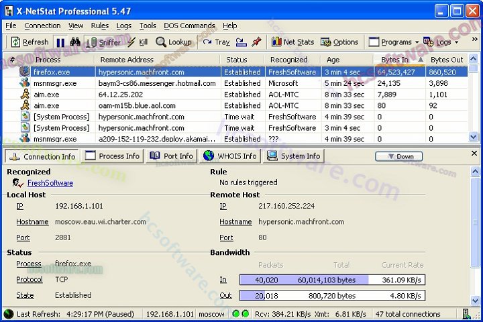The width and height of the screenshot is (483, 322).
Task: Select the 64.12.25.202 remote address
Action: (121, 95)
